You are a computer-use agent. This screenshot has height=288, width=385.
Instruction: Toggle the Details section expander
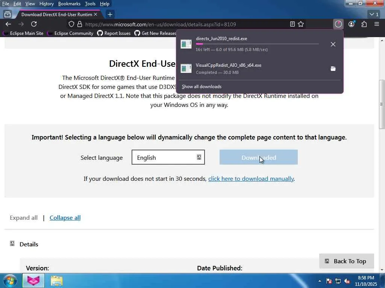coord(12,244)
